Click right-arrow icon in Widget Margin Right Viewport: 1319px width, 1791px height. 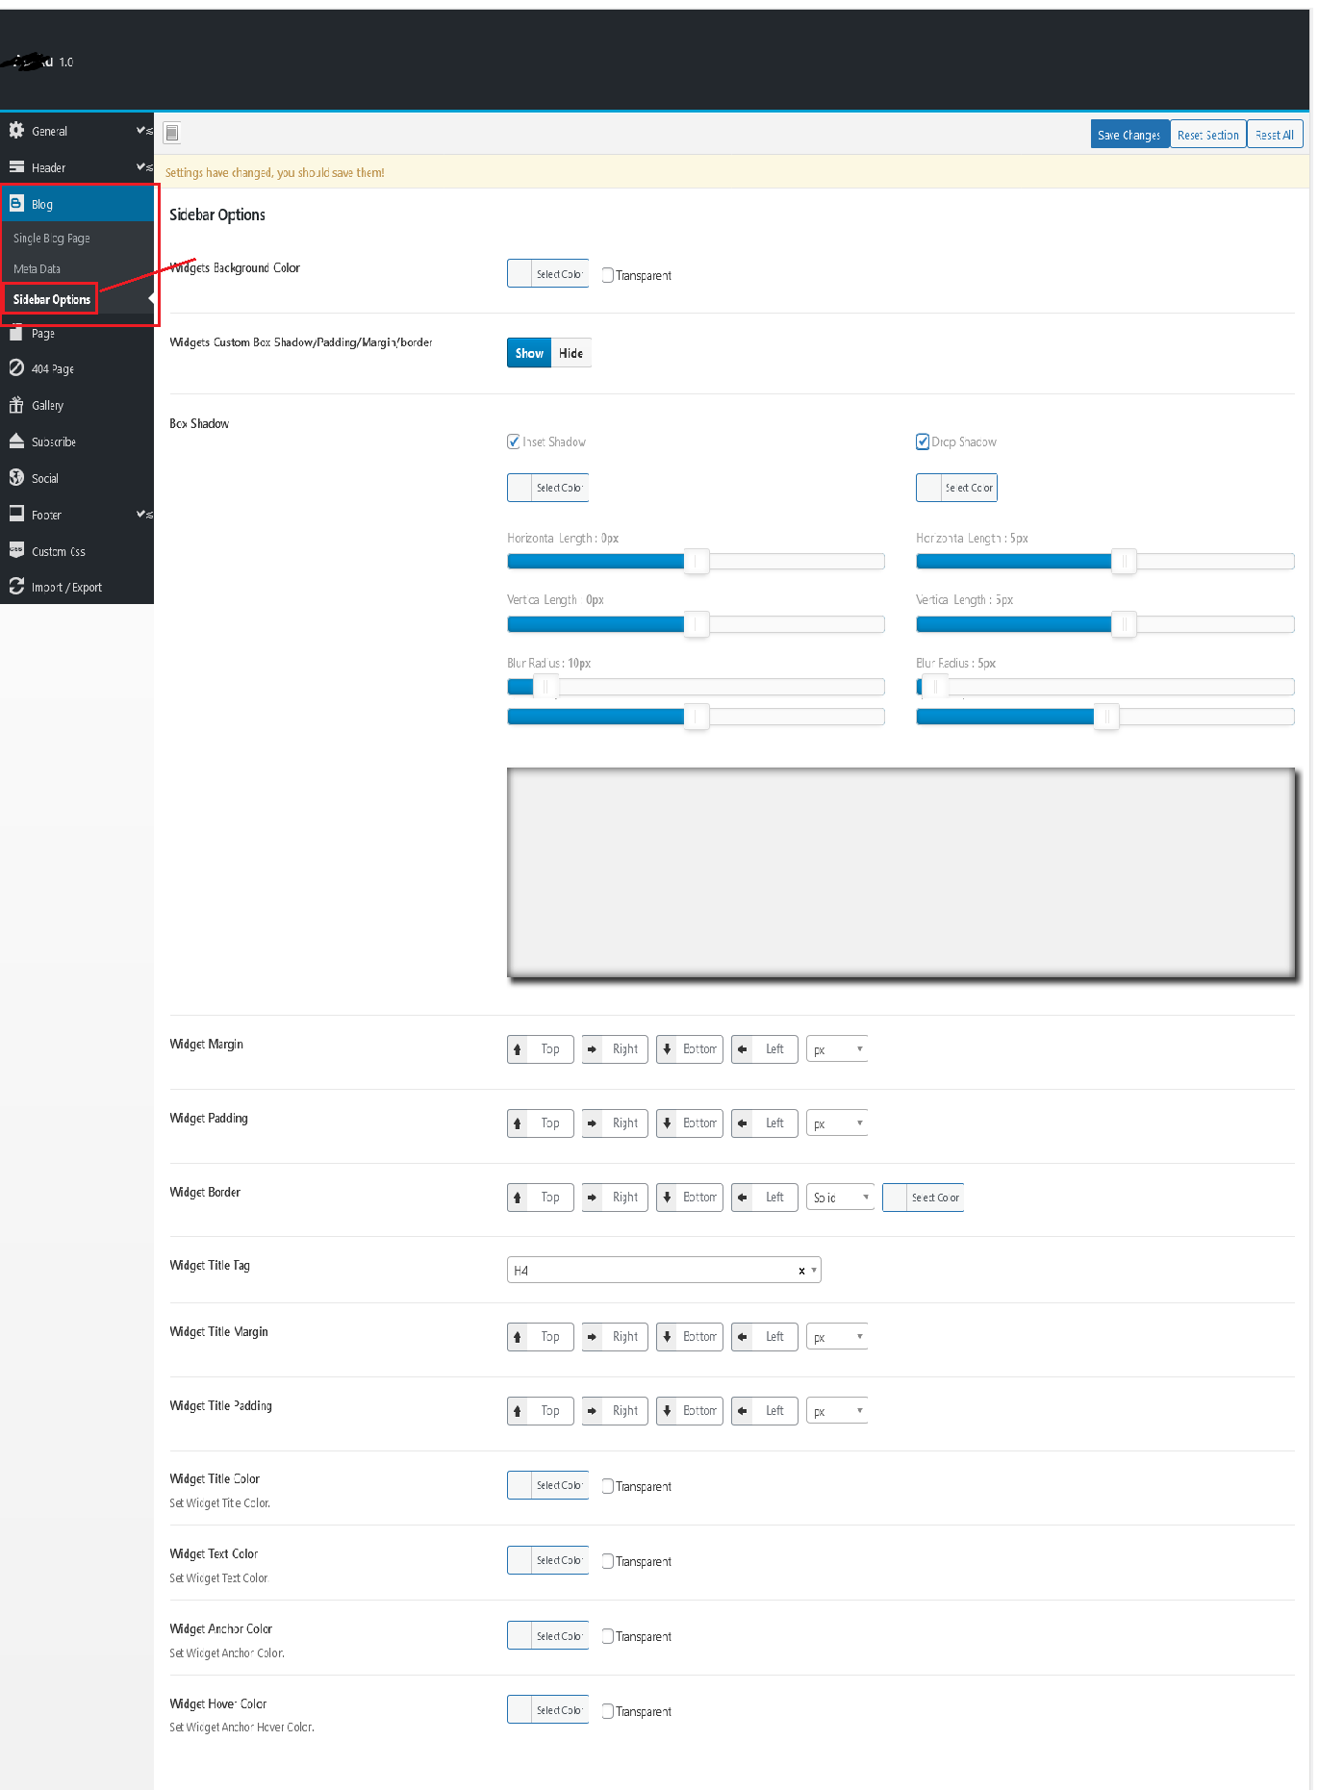[x=592, y=1049]
